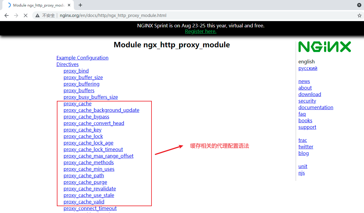Open the news sidebar link

pos(304,81)
